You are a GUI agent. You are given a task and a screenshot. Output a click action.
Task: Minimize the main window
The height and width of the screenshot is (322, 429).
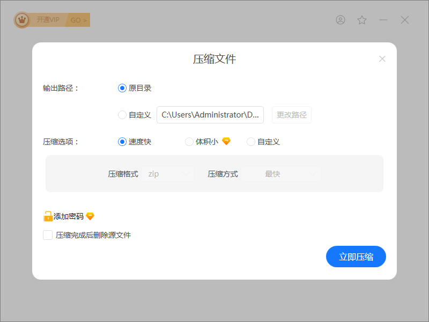[383, 20]
